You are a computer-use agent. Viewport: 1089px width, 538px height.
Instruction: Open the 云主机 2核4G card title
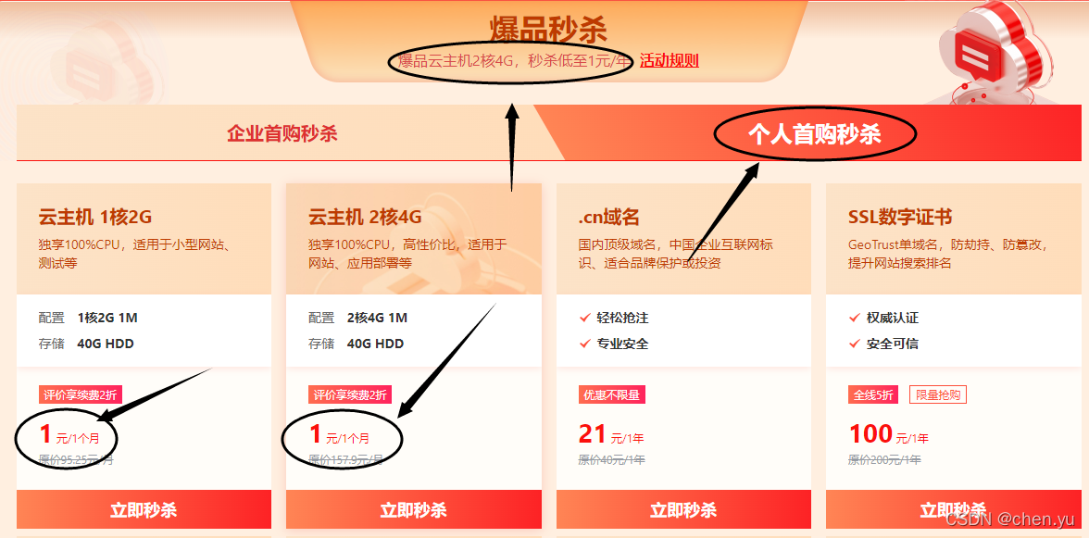click(x=365, y=218)
